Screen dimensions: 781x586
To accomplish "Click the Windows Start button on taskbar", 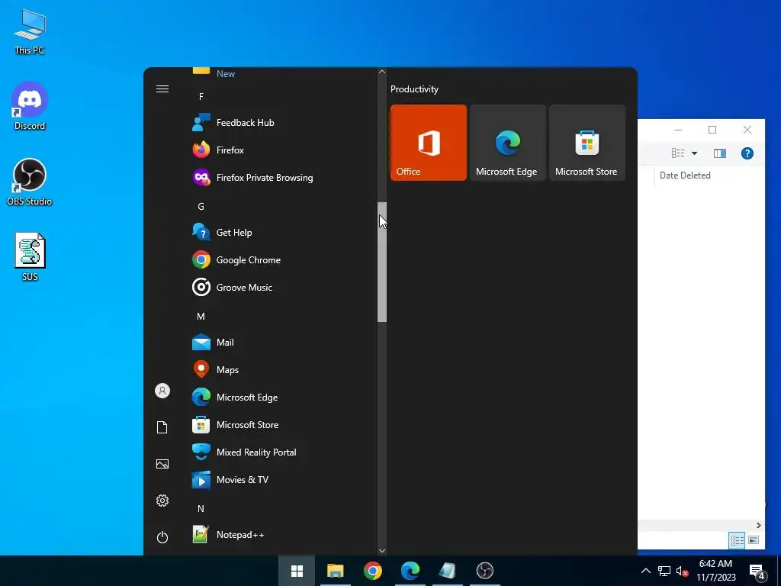I will pyautogui.click(x=297, y=571).
